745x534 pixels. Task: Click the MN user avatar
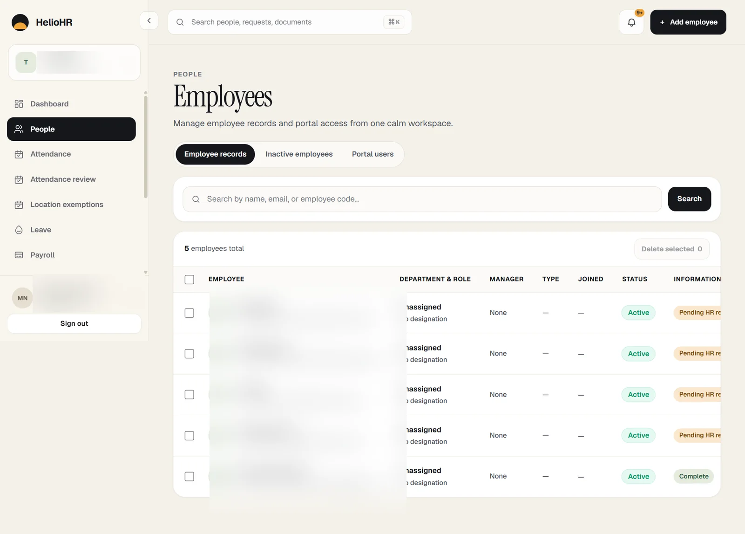[22, 298]
